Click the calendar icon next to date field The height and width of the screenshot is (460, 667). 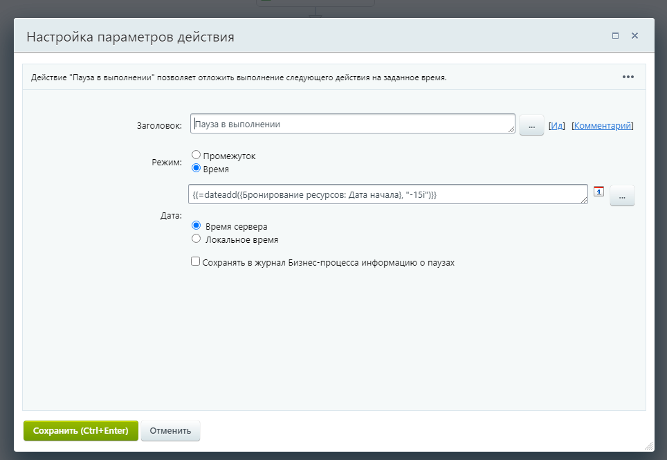pyautogui.click(x=599, y=192)
